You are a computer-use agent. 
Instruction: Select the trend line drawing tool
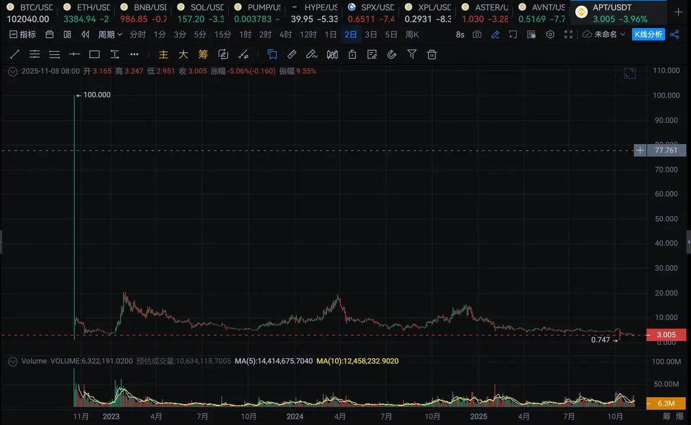point(15,55)
